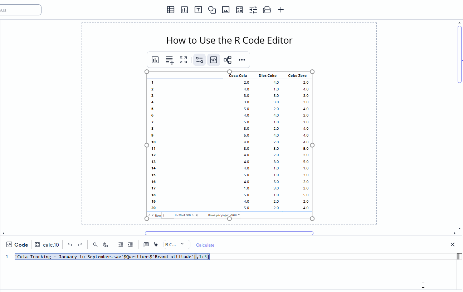Jump to last page of table rows
Image resolution: width=463 pixels, height=292 pixels.
click(x=197, y=215)
